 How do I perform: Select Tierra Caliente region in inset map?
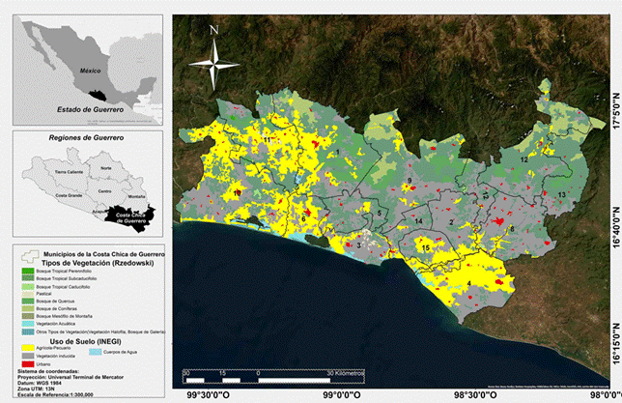68,170
